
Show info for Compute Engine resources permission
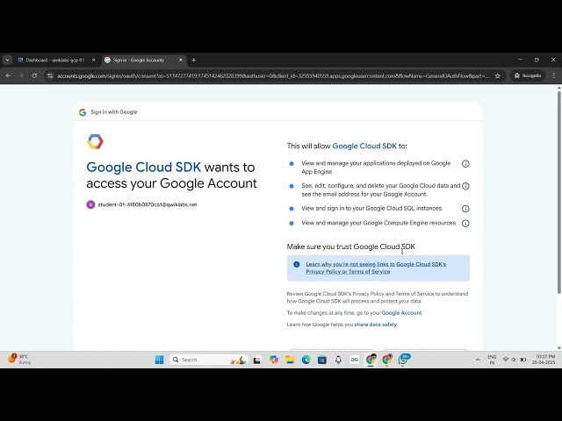pos(465,224)
